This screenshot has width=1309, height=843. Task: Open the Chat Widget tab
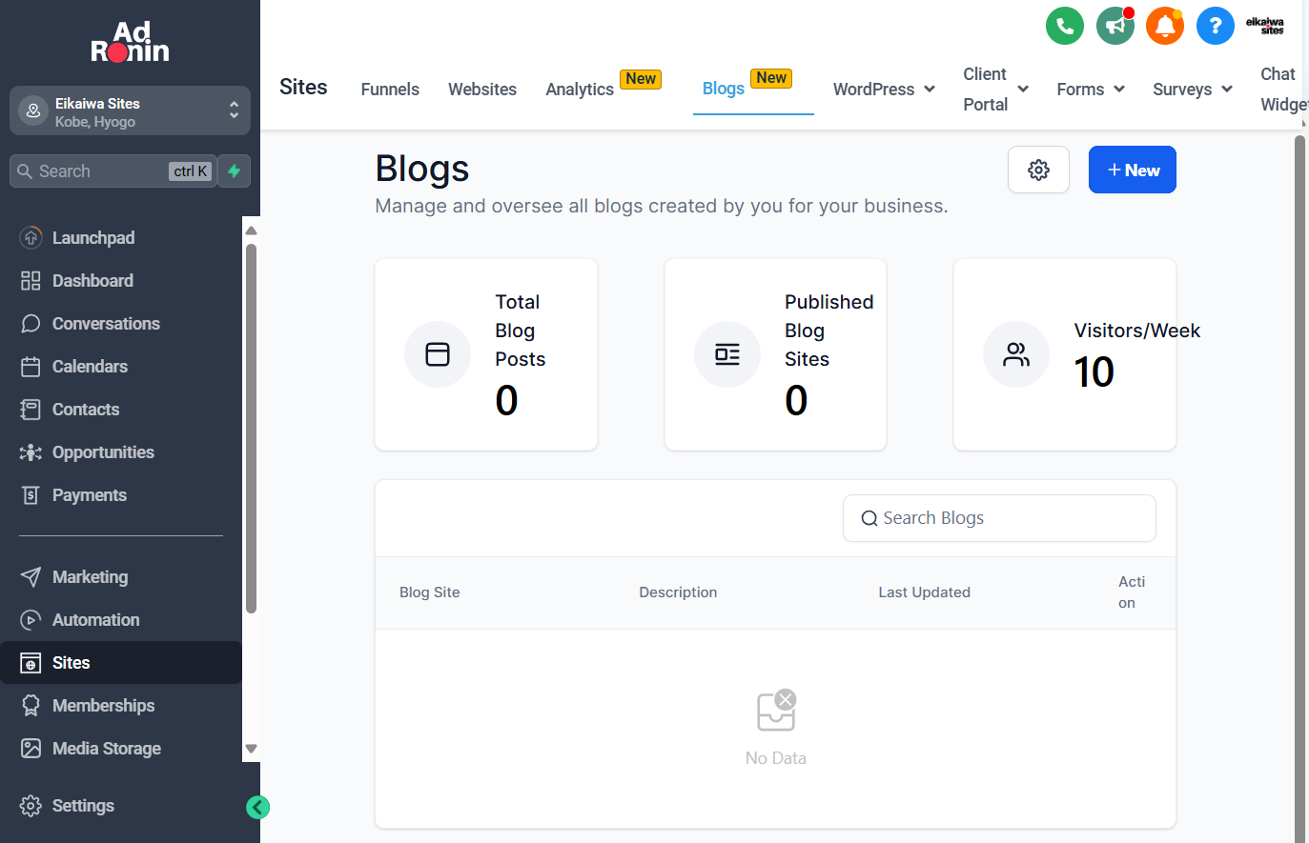tap(1282, 90)
